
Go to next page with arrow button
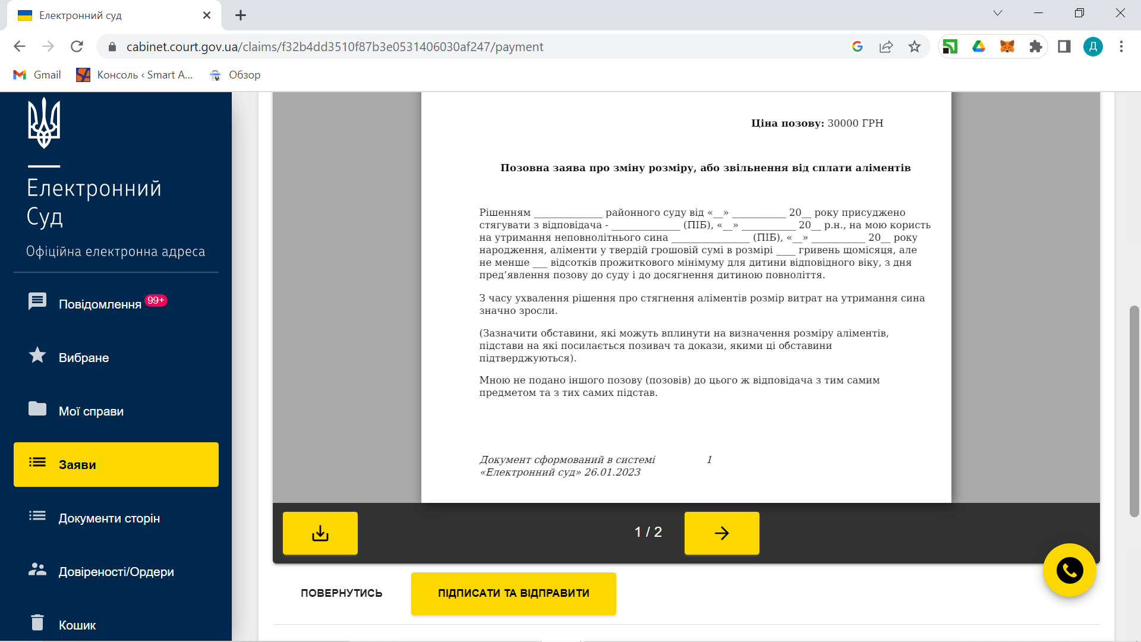point(721,533)
